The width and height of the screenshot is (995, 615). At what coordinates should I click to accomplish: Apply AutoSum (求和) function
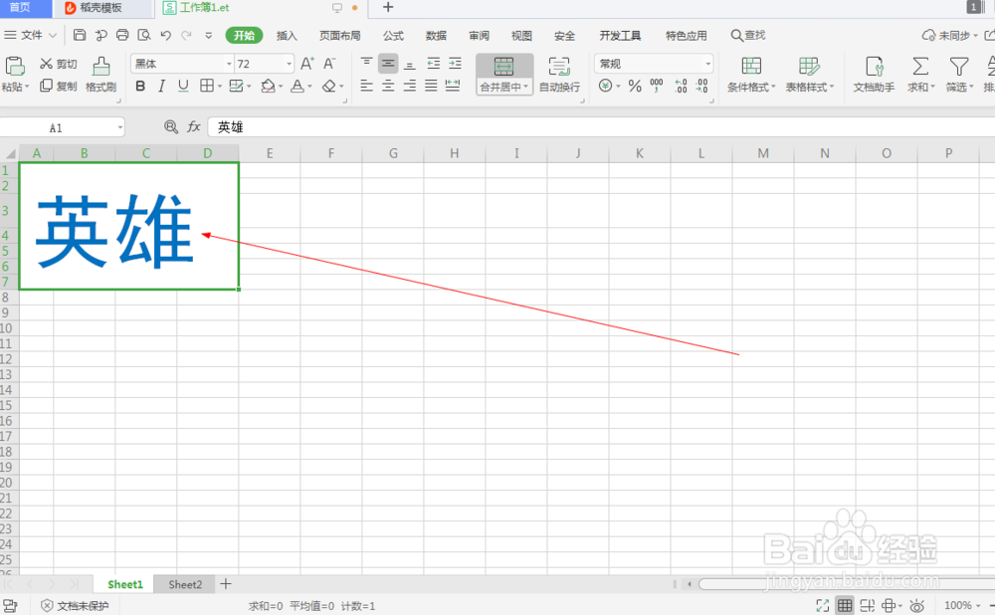(x=917, y=75)
